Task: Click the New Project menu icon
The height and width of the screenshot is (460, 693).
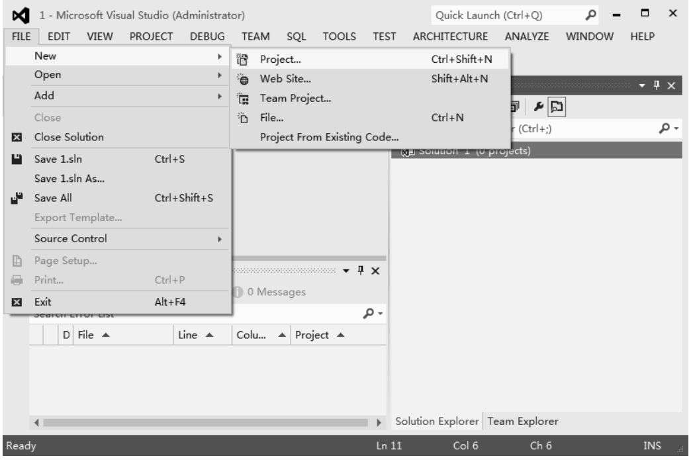Action: [242, 59]
